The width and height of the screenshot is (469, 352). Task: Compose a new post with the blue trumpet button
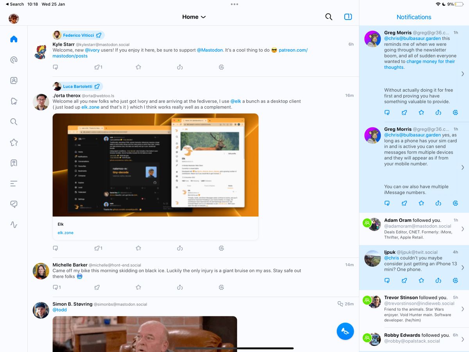point(345,331)
